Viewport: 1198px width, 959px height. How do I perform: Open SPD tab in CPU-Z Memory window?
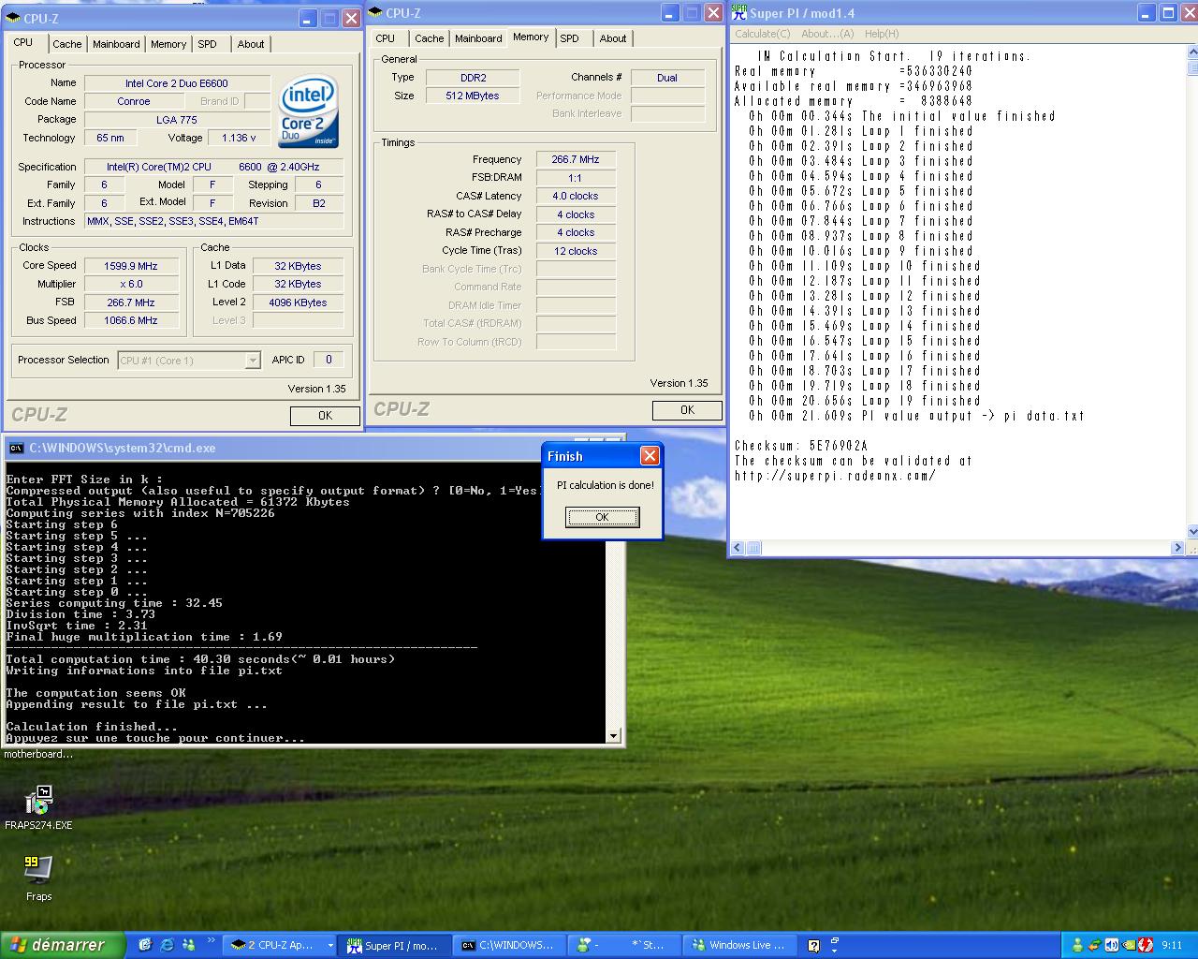pyautogui.click(x=569, y=38)
